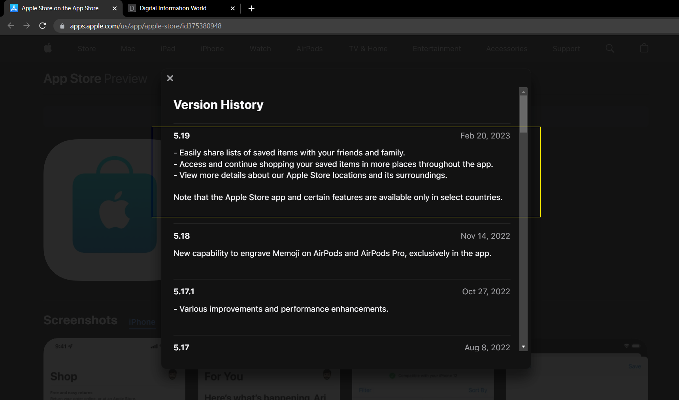Open the TV & Home menu item
The image size is (679, 400).
coord(368,49)
